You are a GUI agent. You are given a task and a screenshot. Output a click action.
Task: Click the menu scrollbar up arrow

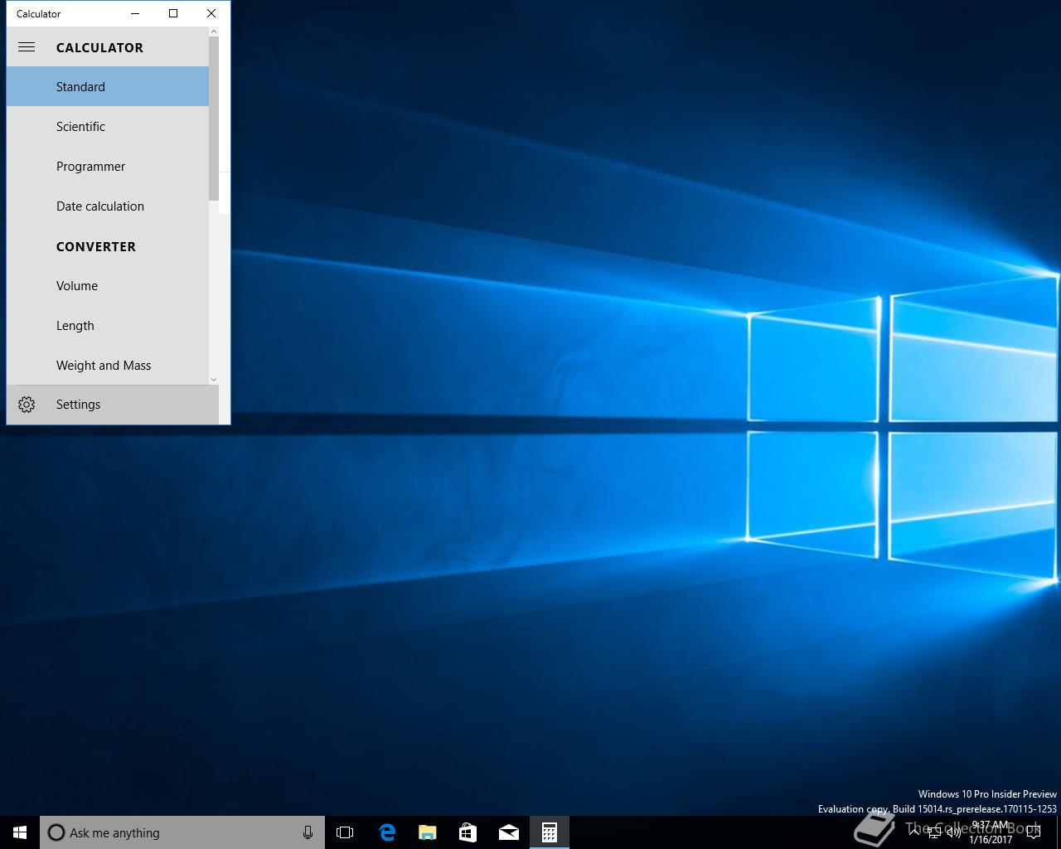coord(214,32)
